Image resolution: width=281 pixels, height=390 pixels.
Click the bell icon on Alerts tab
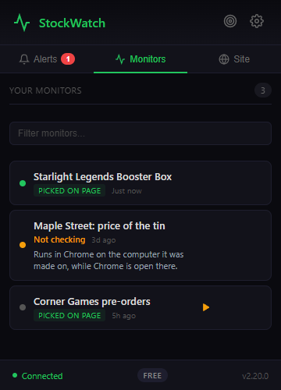[x=24, y=59]
